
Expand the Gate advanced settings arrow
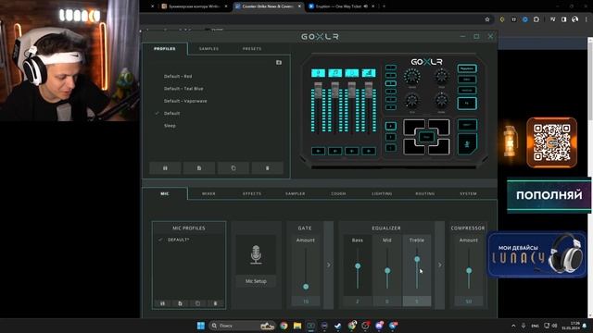[x=328, y=265]
